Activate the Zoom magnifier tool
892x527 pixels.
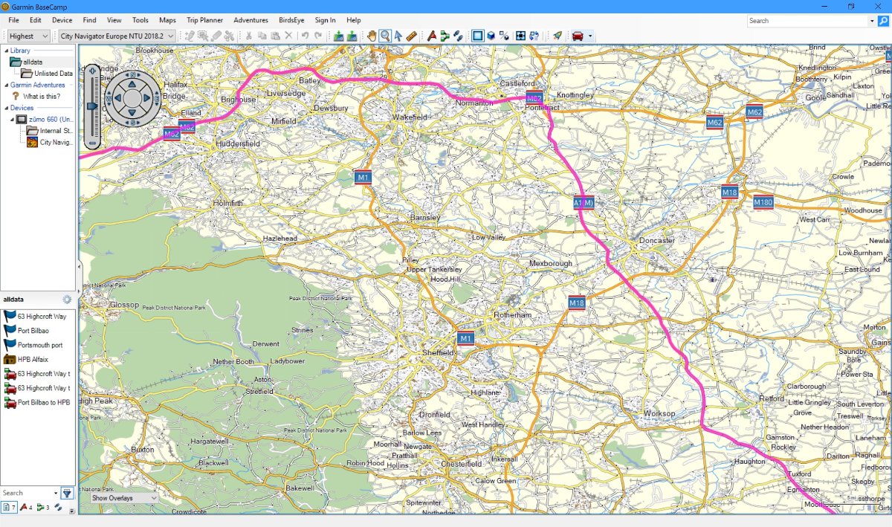tap(385, 36)
